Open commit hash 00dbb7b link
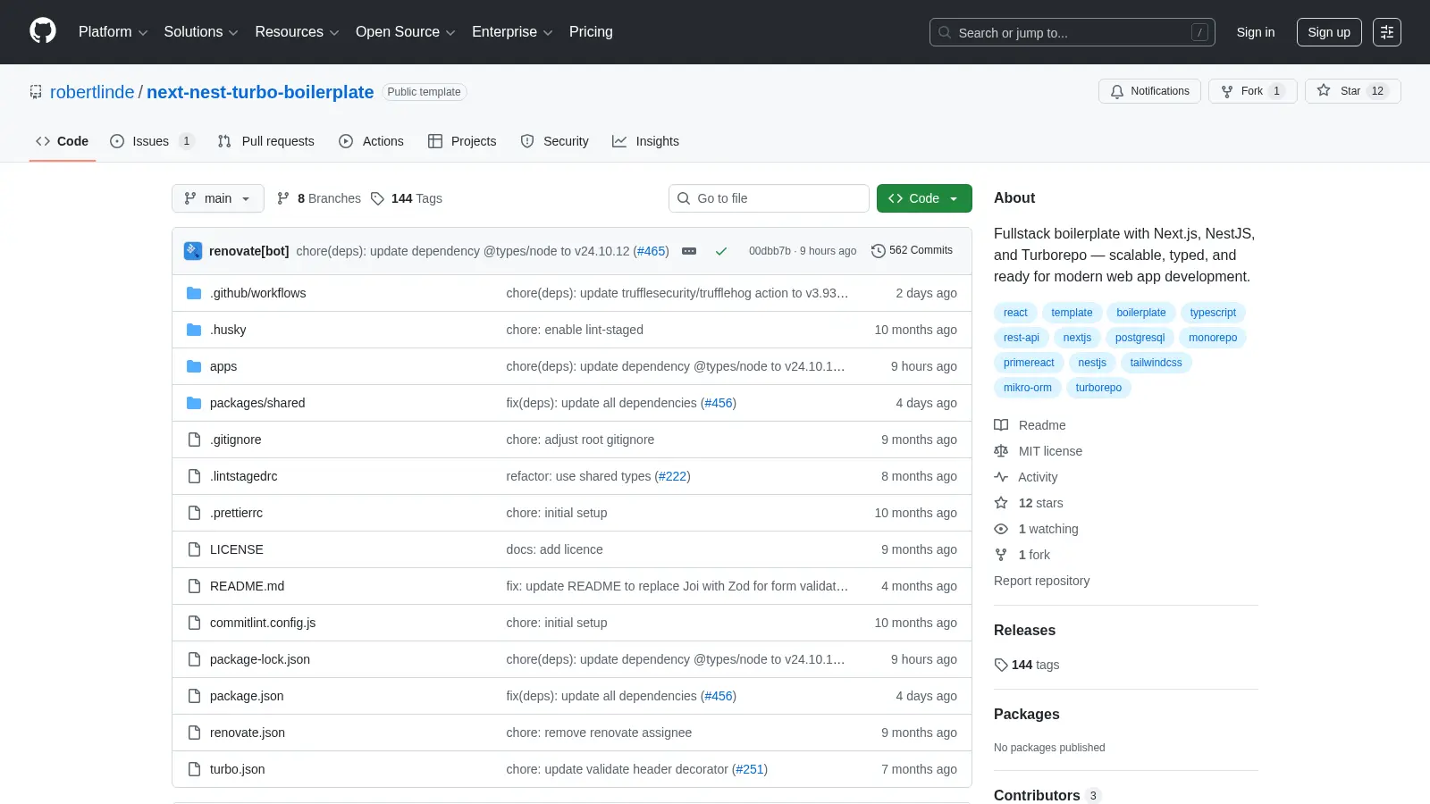 (x=770, y=251)
